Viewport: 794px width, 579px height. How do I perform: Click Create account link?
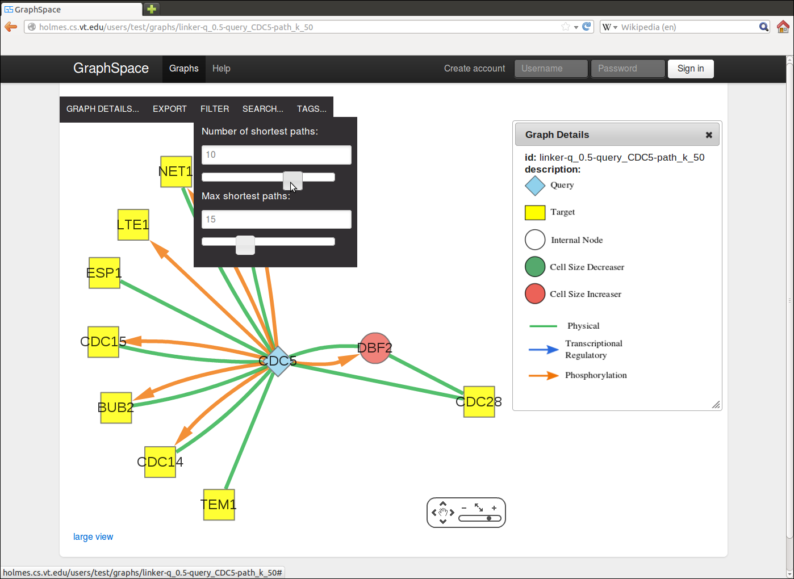[475, 69]
